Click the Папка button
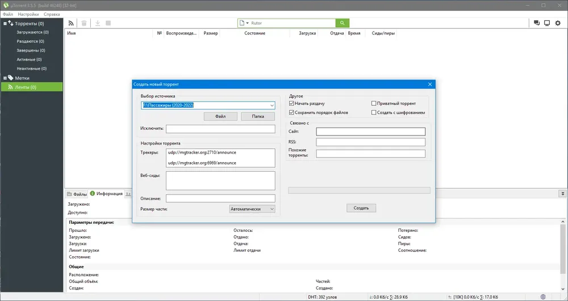The image size is (568, 301). (258, 116)
